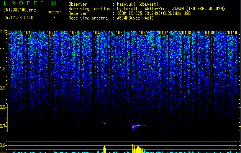
Task: Click the 0110 time marker
Action: pyautogui.click(x=233, y=33)
